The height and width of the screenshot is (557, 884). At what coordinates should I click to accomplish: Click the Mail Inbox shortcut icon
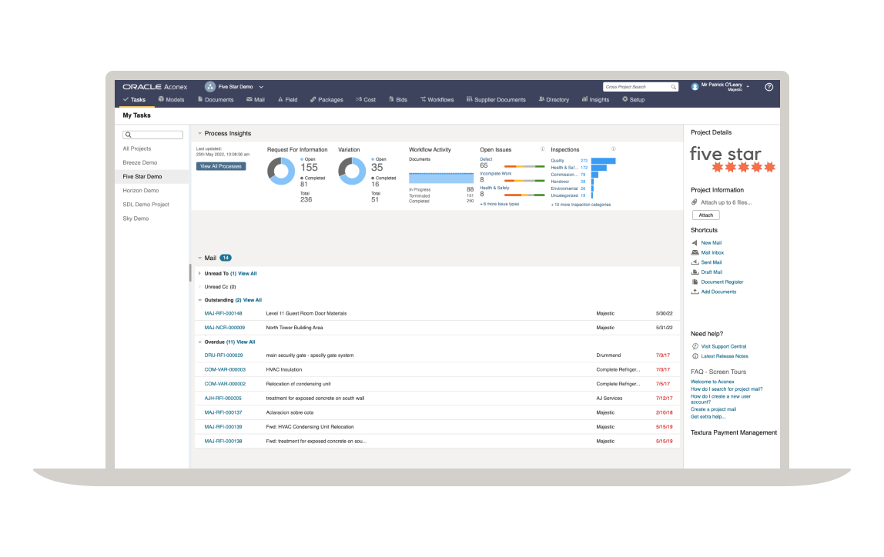pyautogui.click(x=695, y=253)
